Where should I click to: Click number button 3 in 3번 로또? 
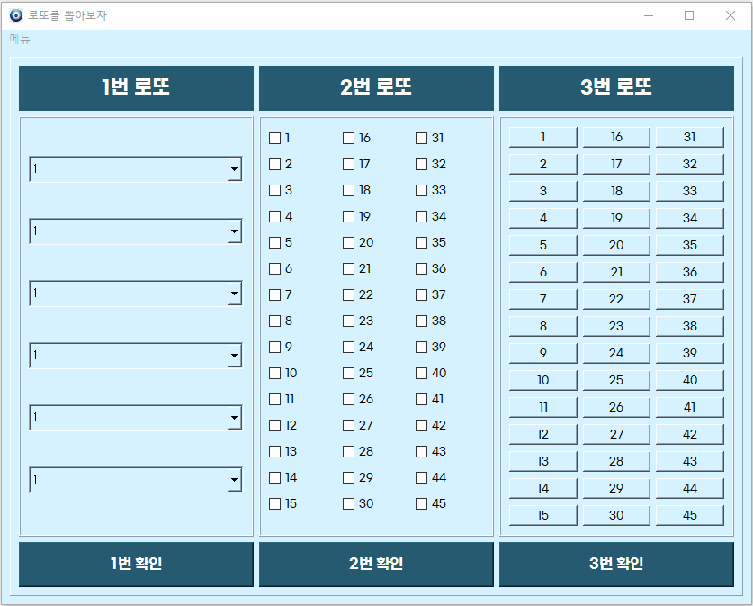point(543,191)
